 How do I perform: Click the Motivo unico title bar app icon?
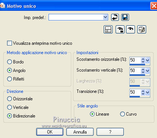2,6
